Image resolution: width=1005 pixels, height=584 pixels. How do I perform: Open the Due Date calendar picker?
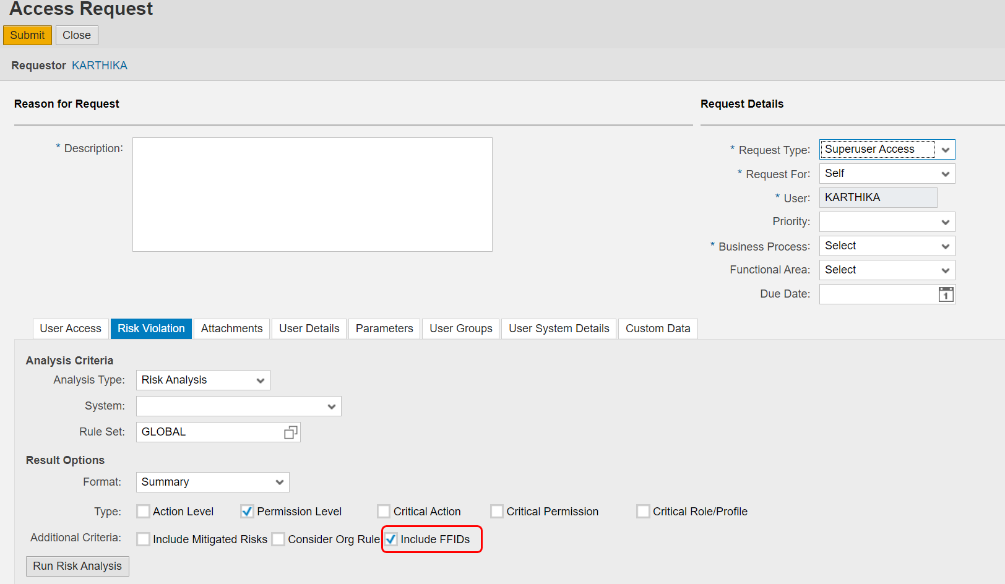point(946,294)
